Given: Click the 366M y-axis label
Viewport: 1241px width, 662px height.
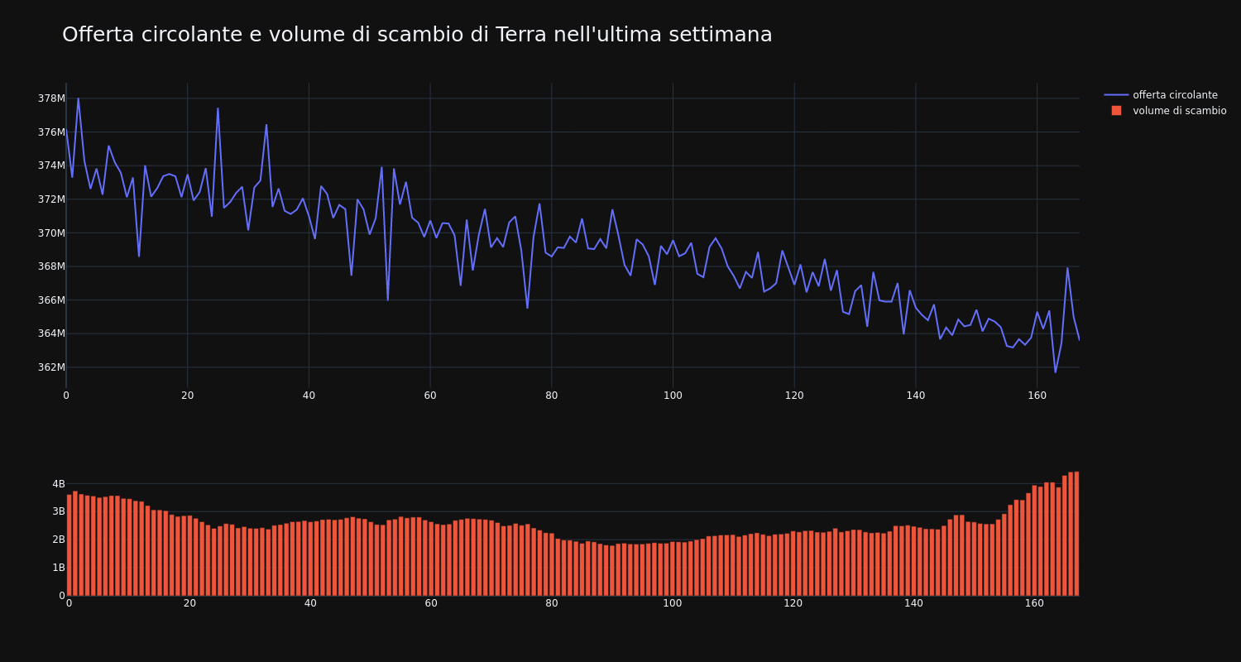Looking at the screenshot, I should pos(51,300).
